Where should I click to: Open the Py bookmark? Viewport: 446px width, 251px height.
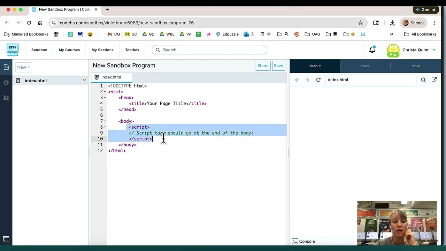[185, 34]
